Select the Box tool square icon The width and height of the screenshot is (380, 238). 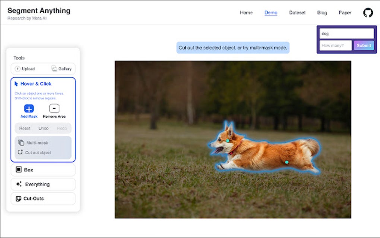pyautogui.click(x=19, y=170)
